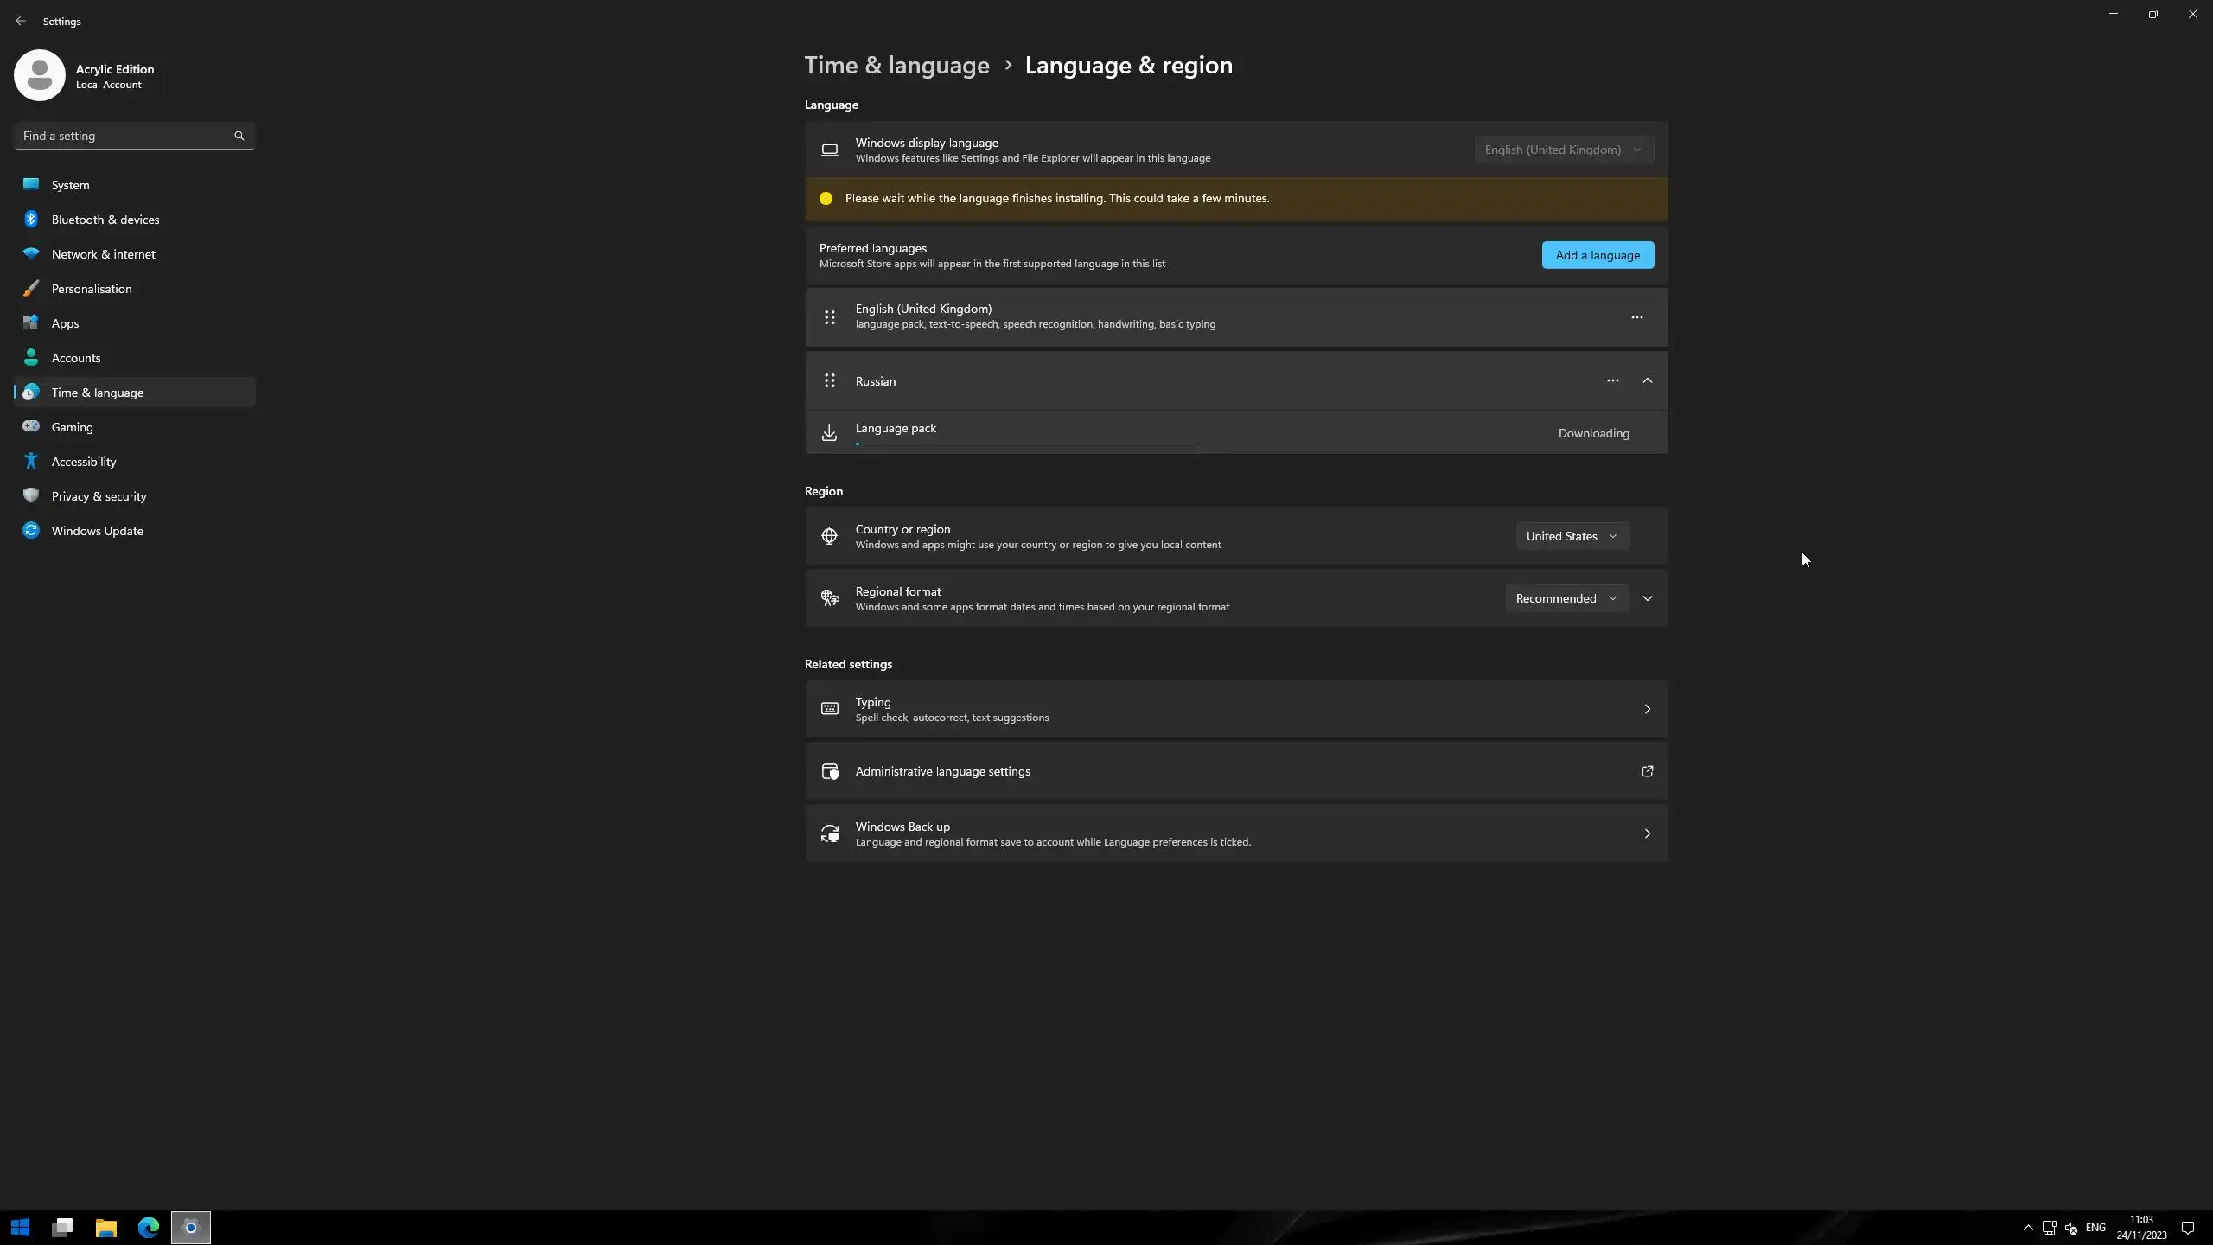Image resolution: width=2213 pixels, height=1245 pixels.
Task: Select Personalisation in the sidebar
Action: tap(92, 289)
